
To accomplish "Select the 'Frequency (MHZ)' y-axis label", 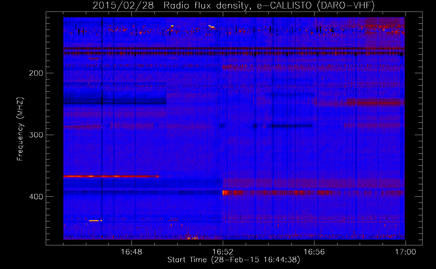I will 20,129.
